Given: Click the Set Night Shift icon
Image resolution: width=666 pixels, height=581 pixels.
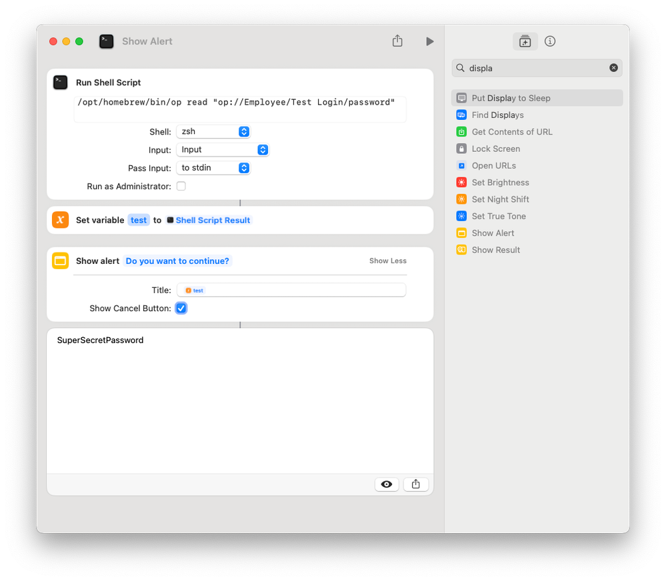Looking at the screenshot, I should [x=461, y=199].
